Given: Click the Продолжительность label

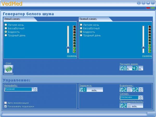Looking at the screenshot, I should point(132,101).
